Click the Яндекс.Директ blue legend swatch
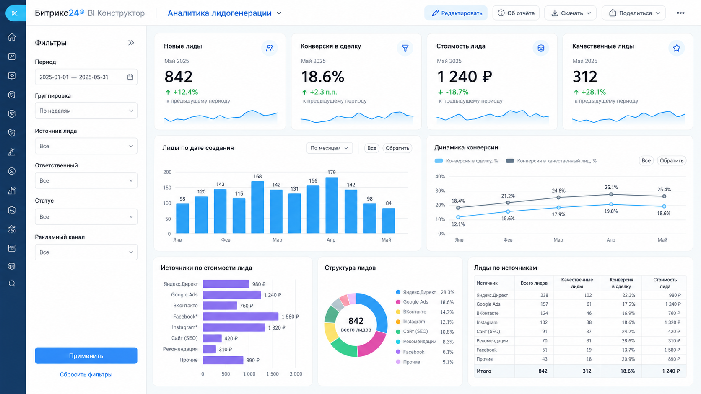 398,292
